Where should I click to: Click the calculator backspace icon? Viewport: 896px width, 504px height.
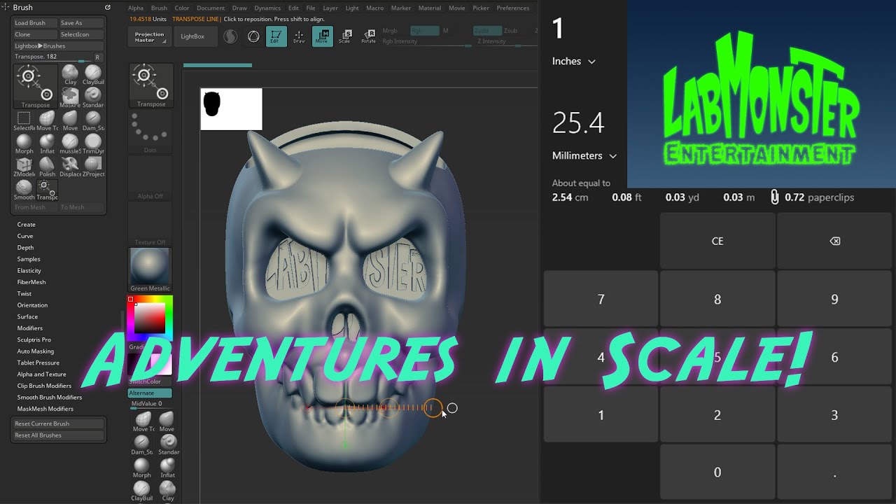[834, 241]
